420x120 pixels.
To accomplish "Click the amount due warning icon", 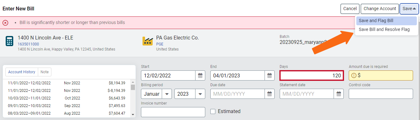I will pos(353,75).
